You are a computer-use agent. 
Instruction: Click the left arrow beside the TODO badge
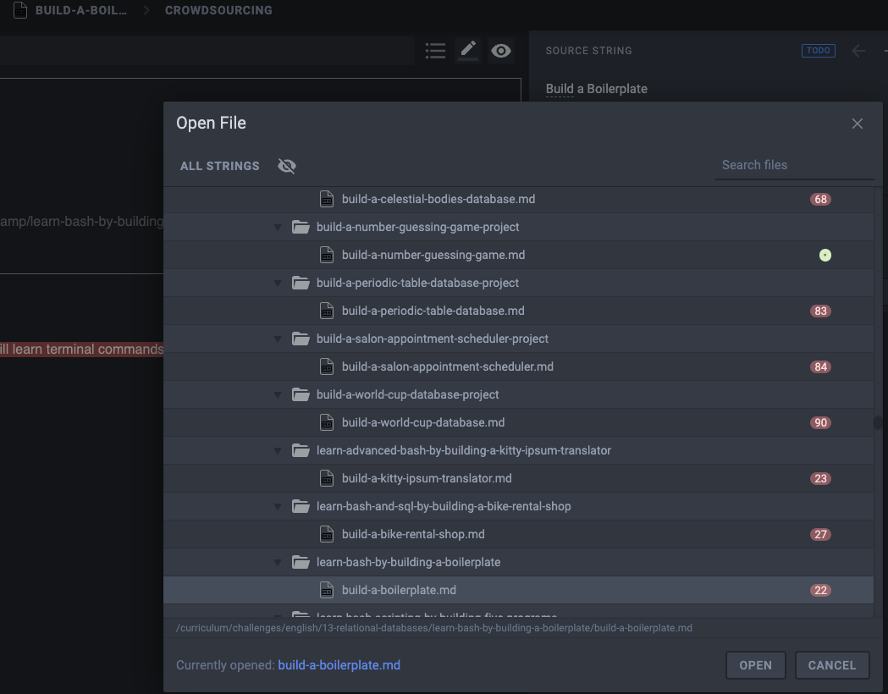tap(858, 51)
